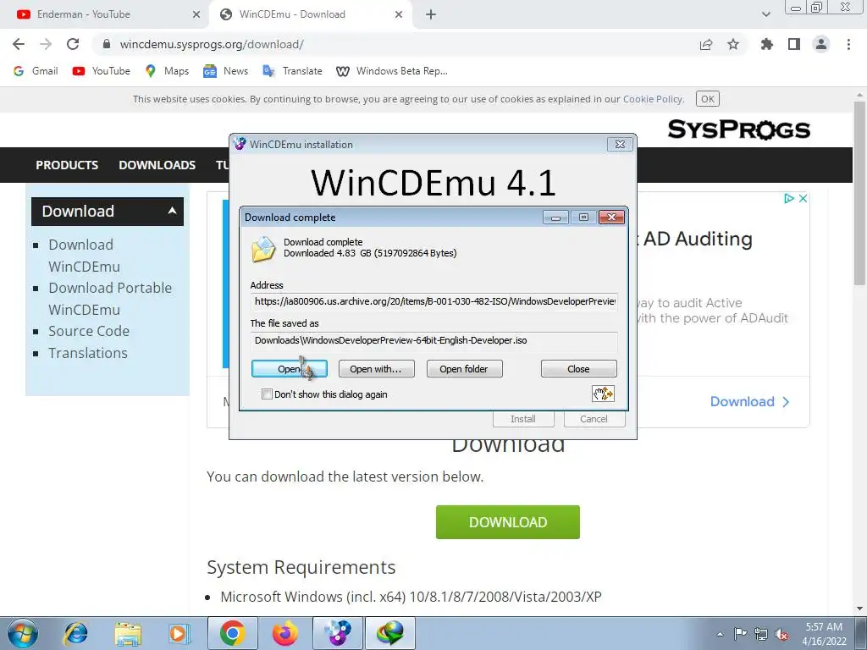Viewport: 867px width, 650px height.
Task: Close the ad with X icon
Action: [803, 198]
